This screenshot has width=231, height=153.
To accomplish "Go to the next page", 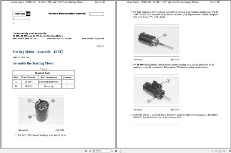I will [112, 151].
